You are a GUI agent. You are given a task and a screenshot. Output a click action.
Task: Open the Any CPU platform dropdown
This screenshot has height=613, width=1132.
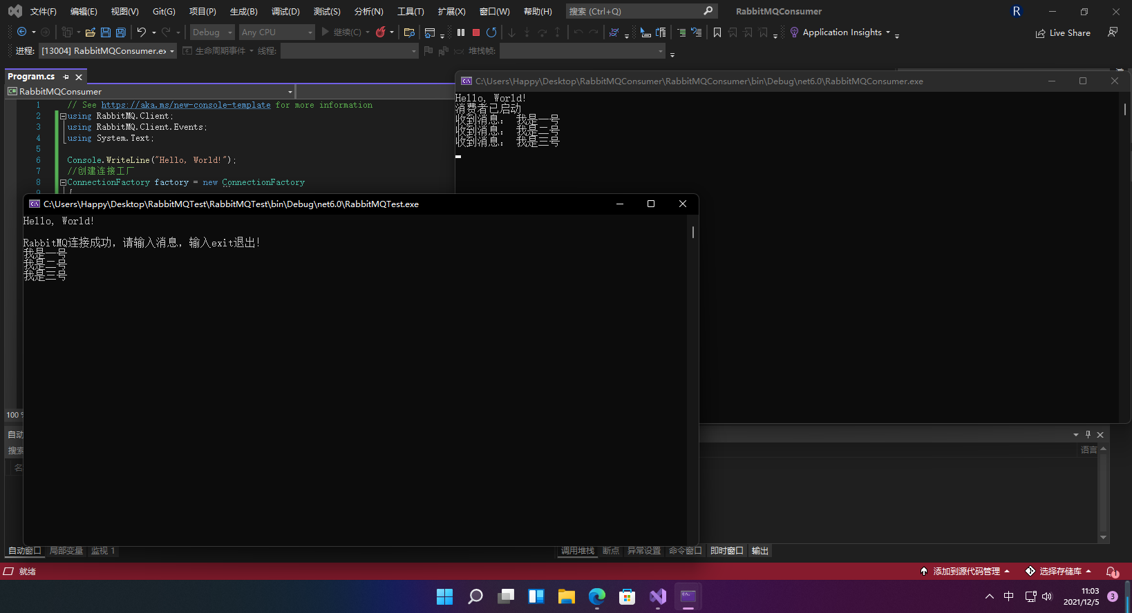pyautogui.click(x=276, y=32)
